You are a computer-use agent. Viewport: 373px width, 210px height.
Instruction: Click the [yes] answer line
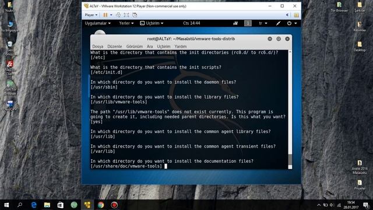coord(97,122)
